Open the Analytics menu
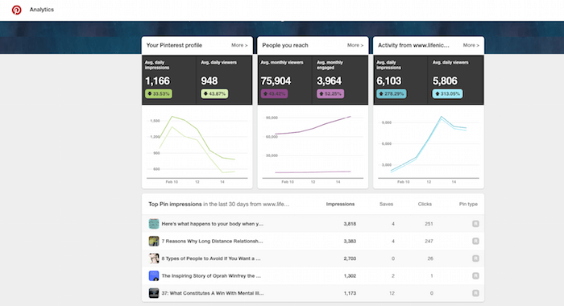The height and width of the screenshot is (306, 564). tap(42, 10)
